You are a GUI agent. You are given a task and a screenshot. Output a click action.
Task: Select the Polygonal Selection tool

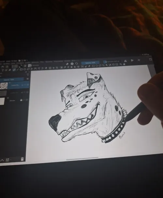tap(100, 66)
